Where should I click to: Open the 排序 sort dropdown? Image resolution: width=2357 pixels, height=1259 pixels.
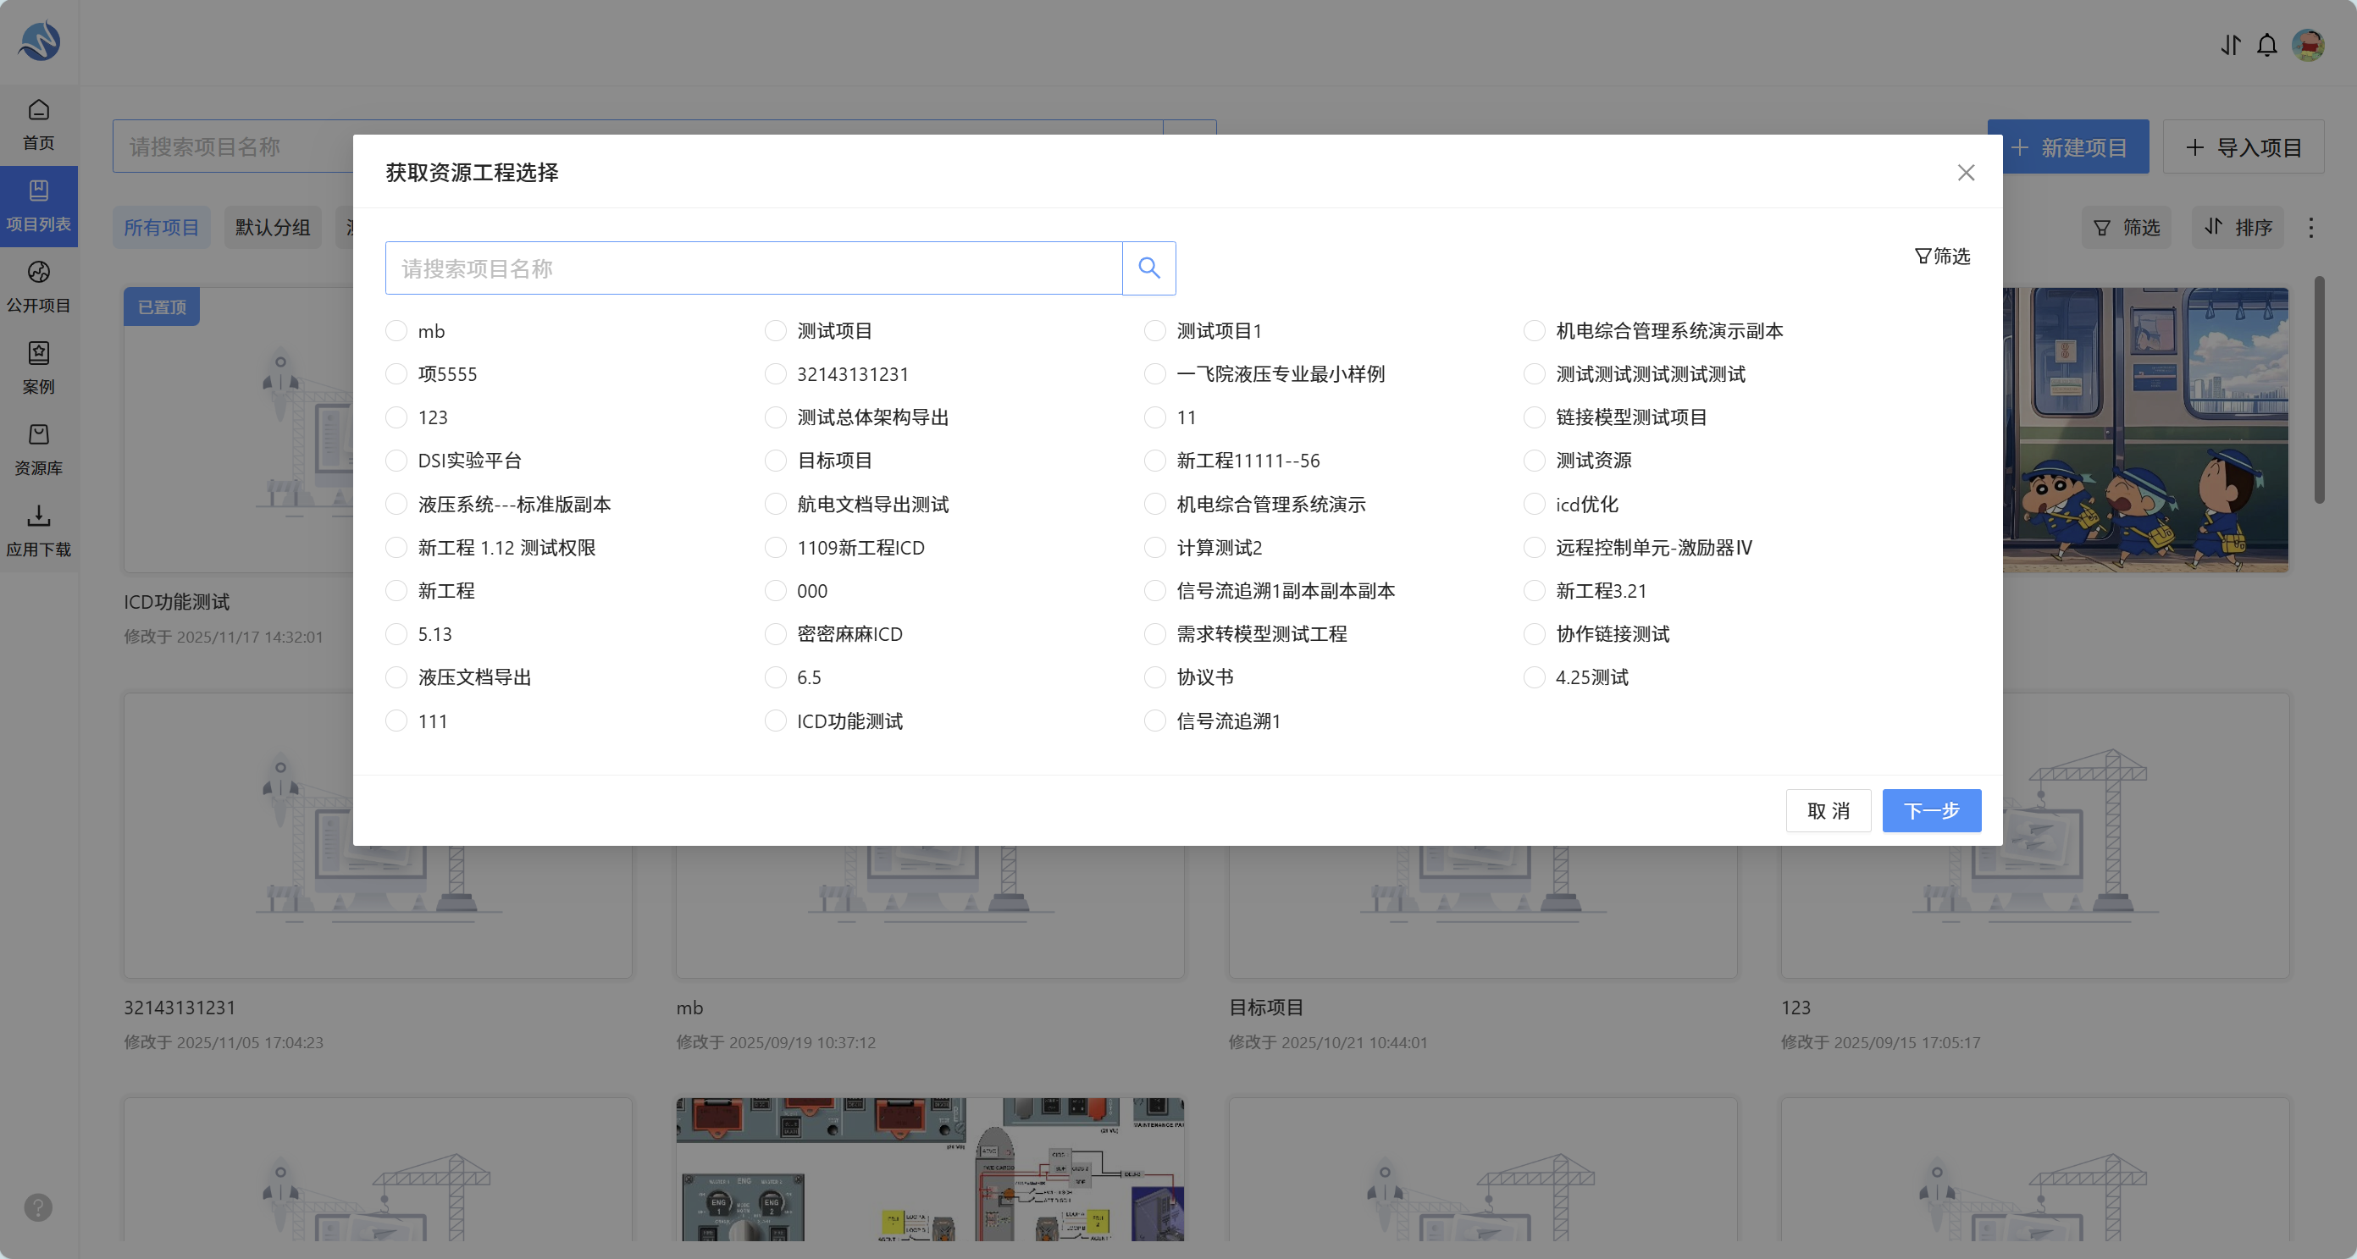(x=2238, y=227)
